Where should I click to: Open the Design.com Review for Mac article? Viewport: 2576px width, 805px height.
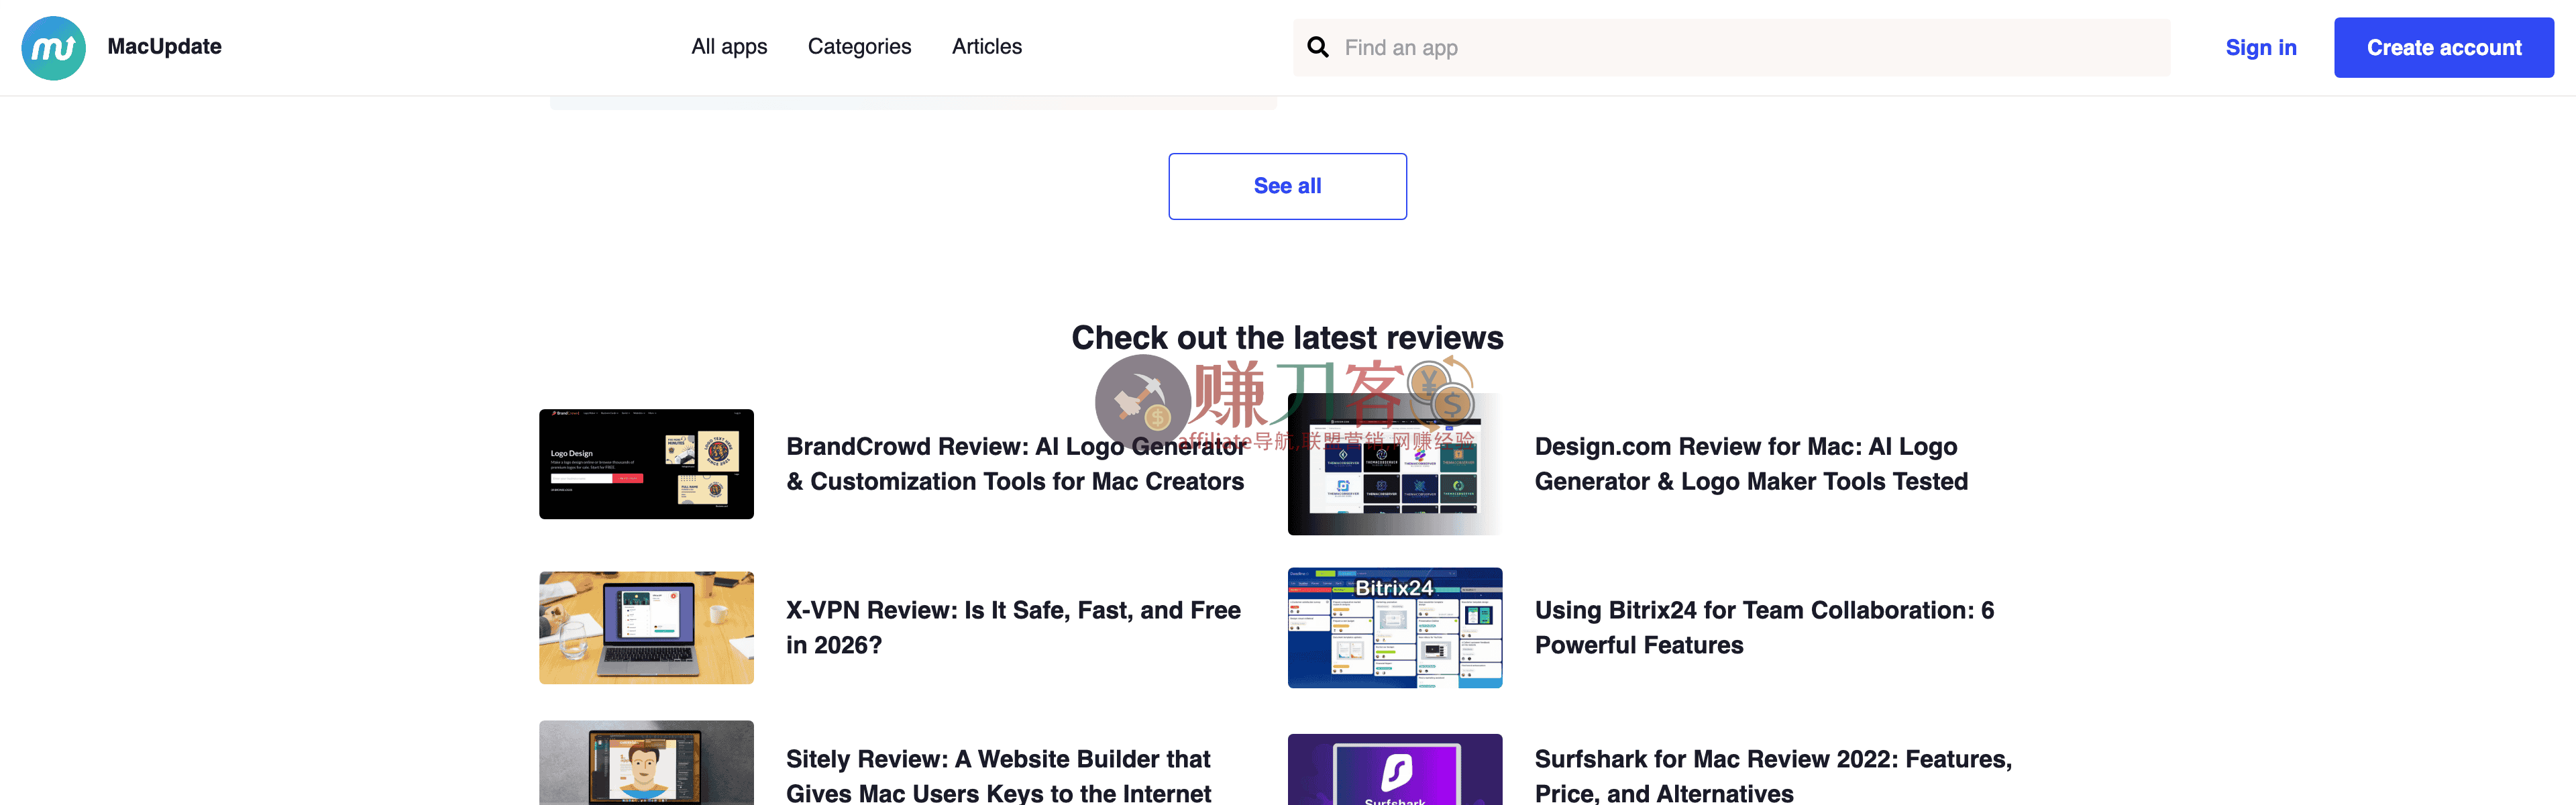click(1751, 463)
